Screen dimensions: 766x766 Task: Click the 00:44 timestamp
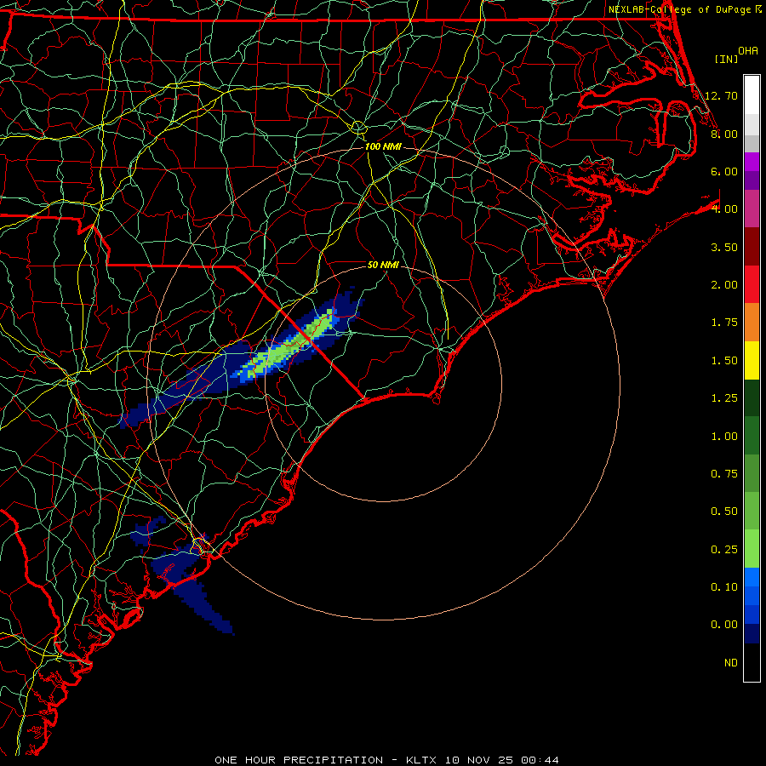click(540, 760)
